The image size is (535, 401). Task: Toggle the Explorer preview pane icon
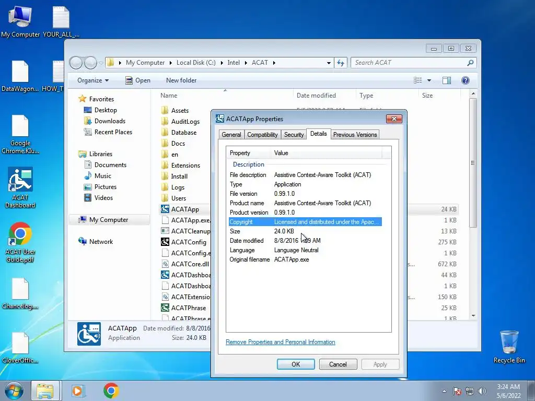pos(446,80)
